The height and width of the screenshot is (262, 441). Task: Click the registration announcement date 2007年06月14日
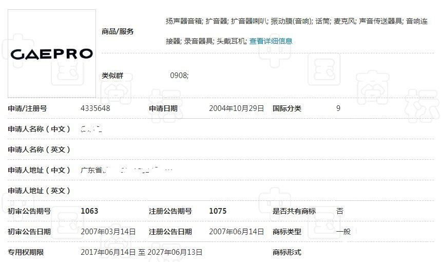click(x=236, y=232)
